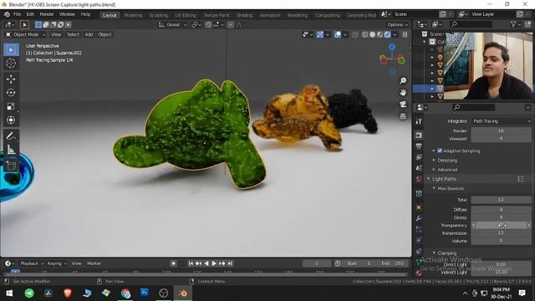Viewport: 535px width, 301px height.
Task: Open the Playback dropdown in timeline
Action: coord(32,263)
